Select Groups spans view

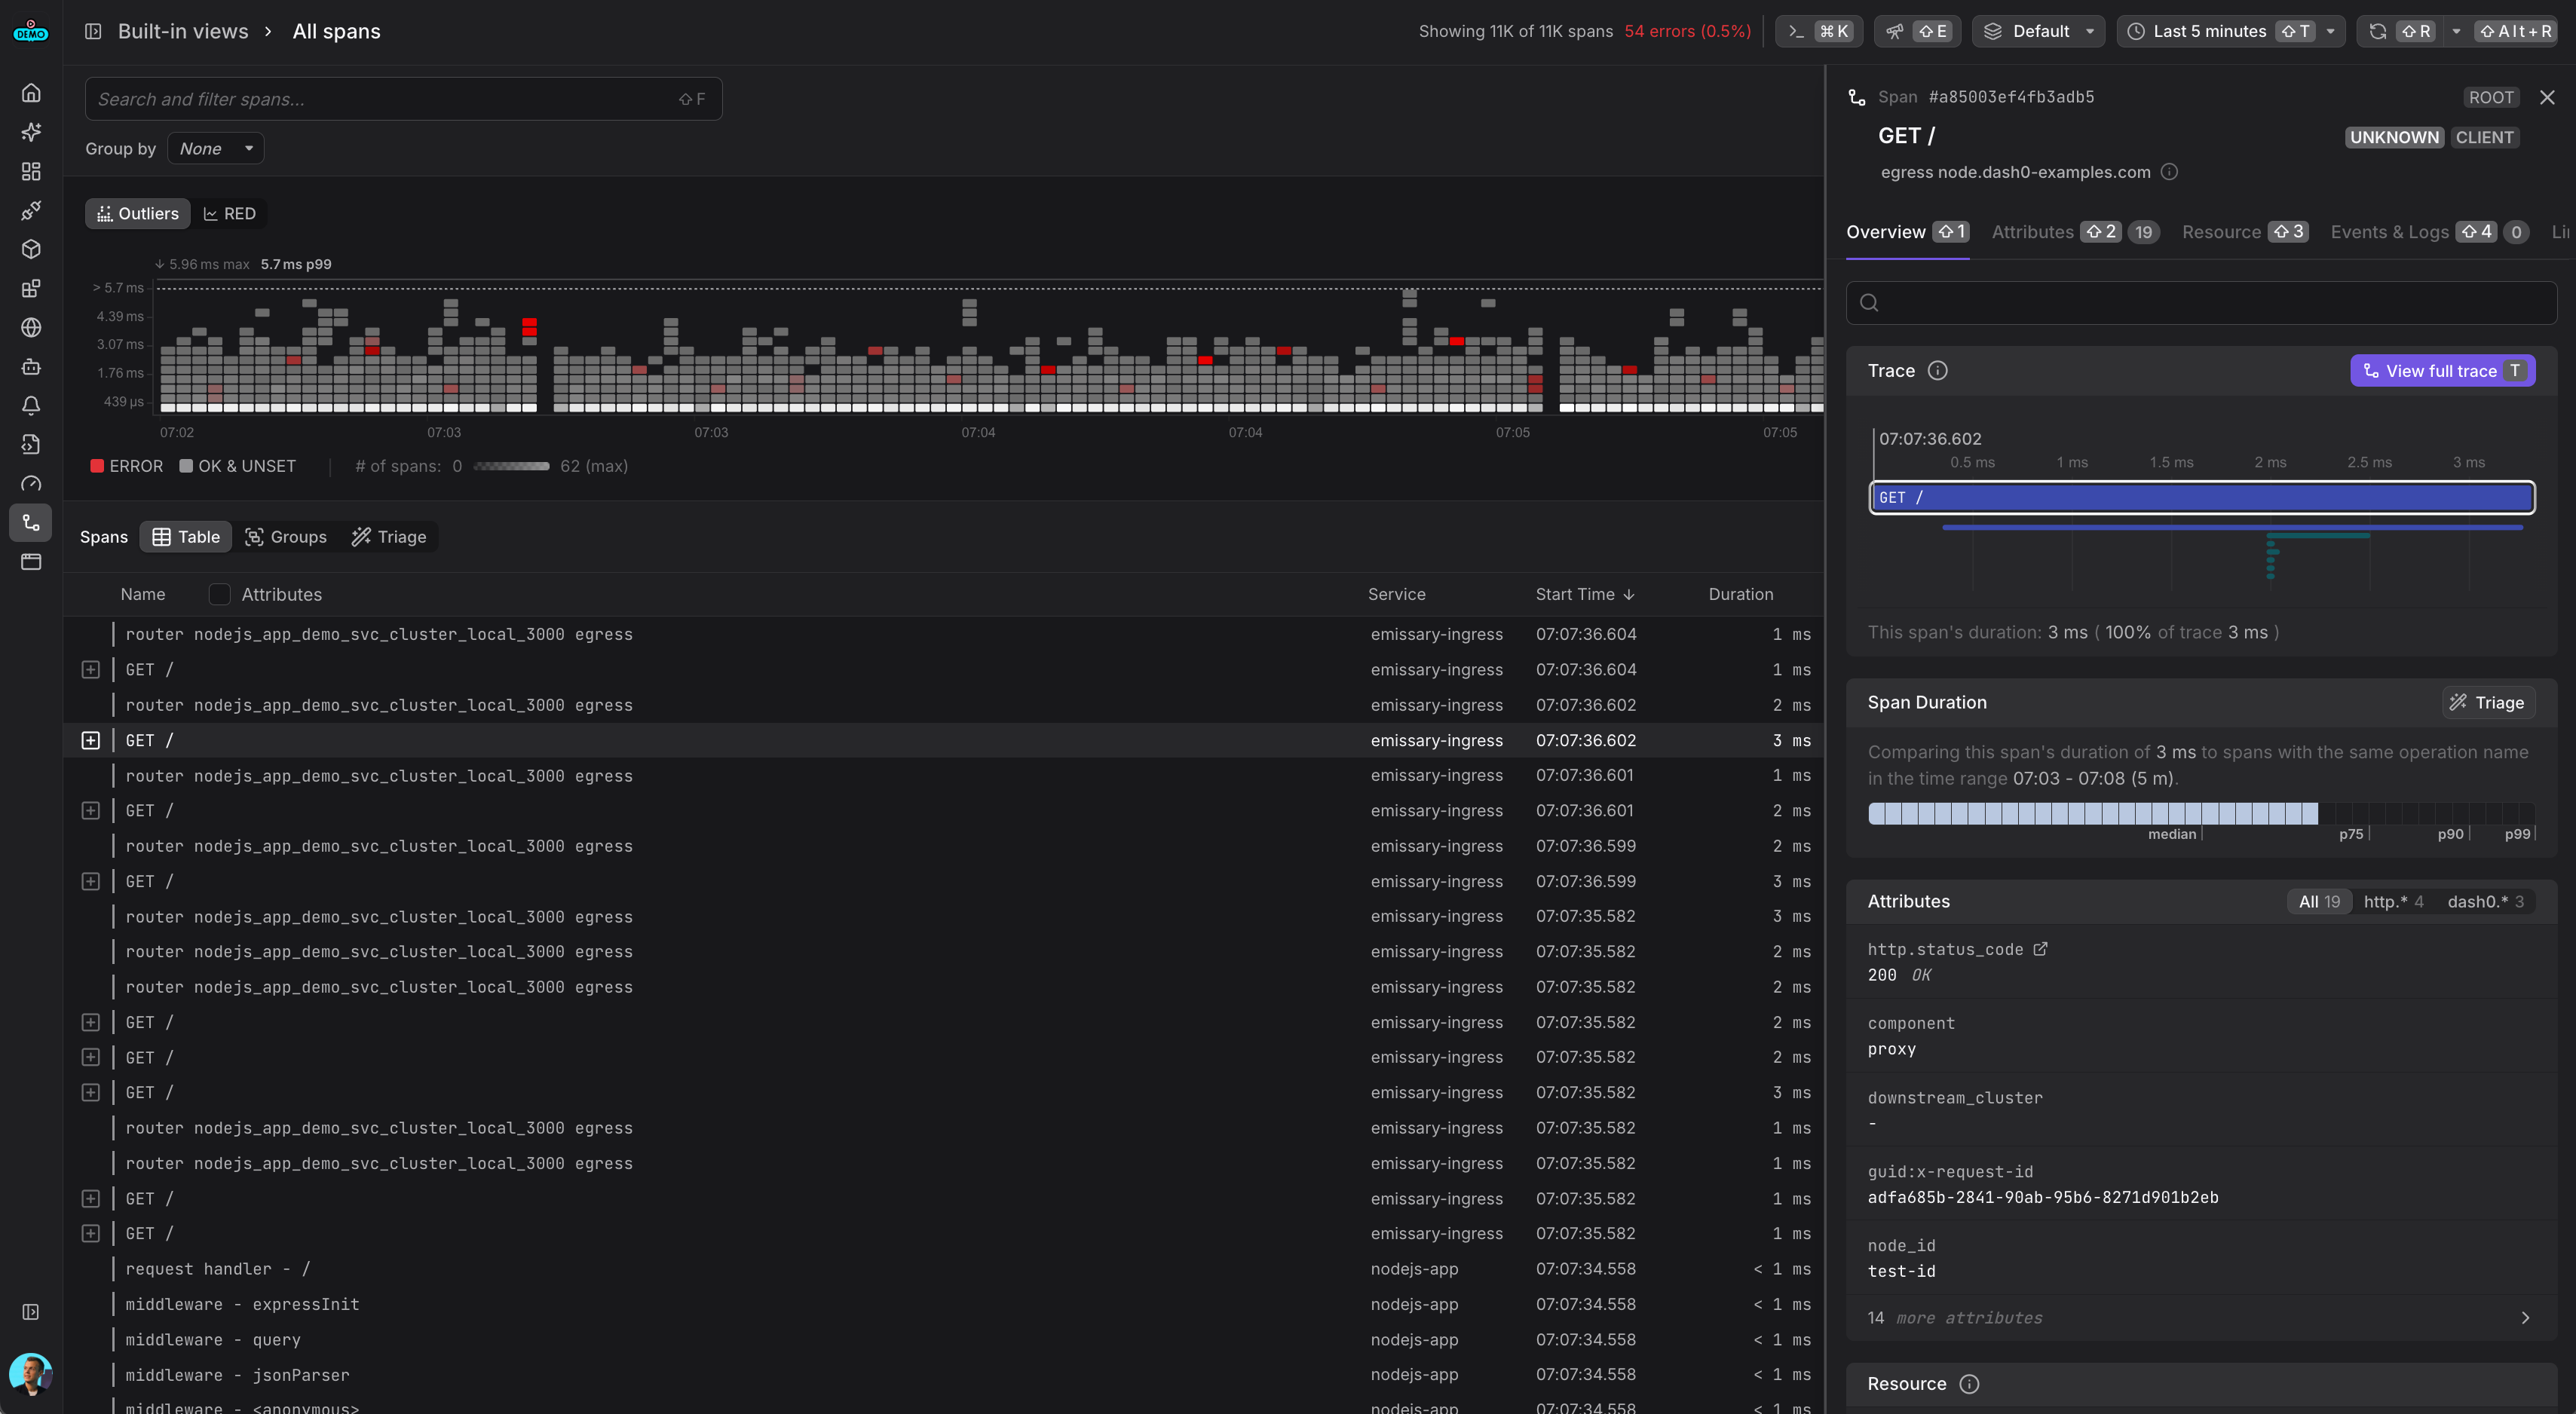point(286,537)
